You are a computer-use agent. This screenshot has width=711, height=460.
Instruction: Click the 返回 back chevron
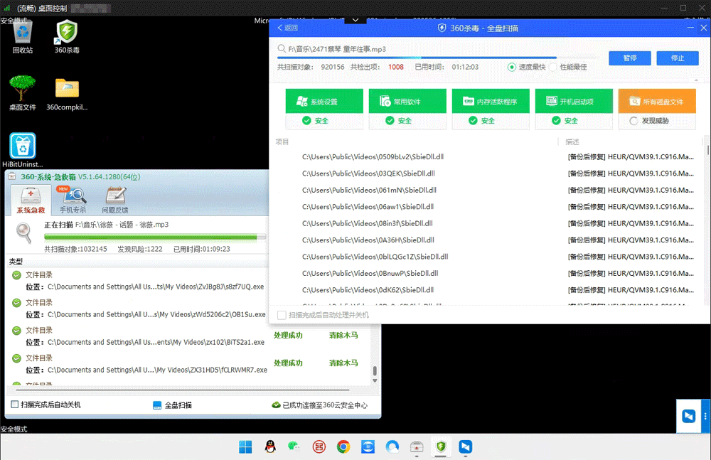[281, 28]
